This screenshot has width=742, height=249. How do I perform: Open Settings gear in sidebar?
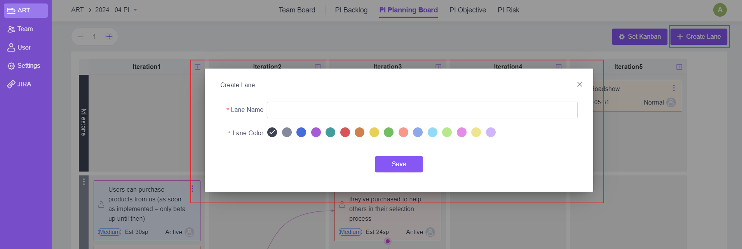click(11, 66)
